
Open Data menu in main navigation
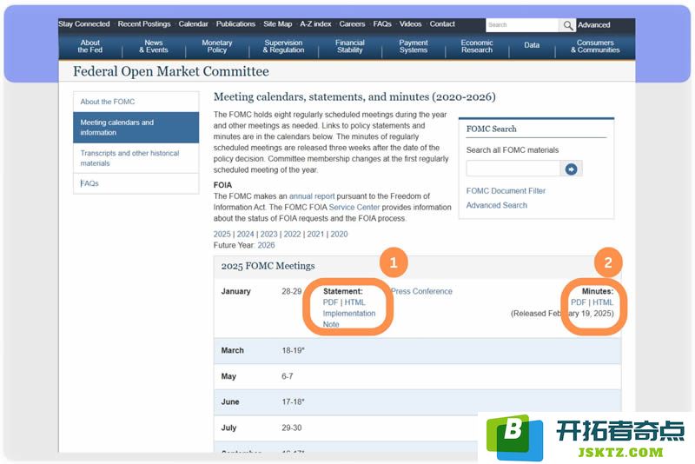point(532,45)
